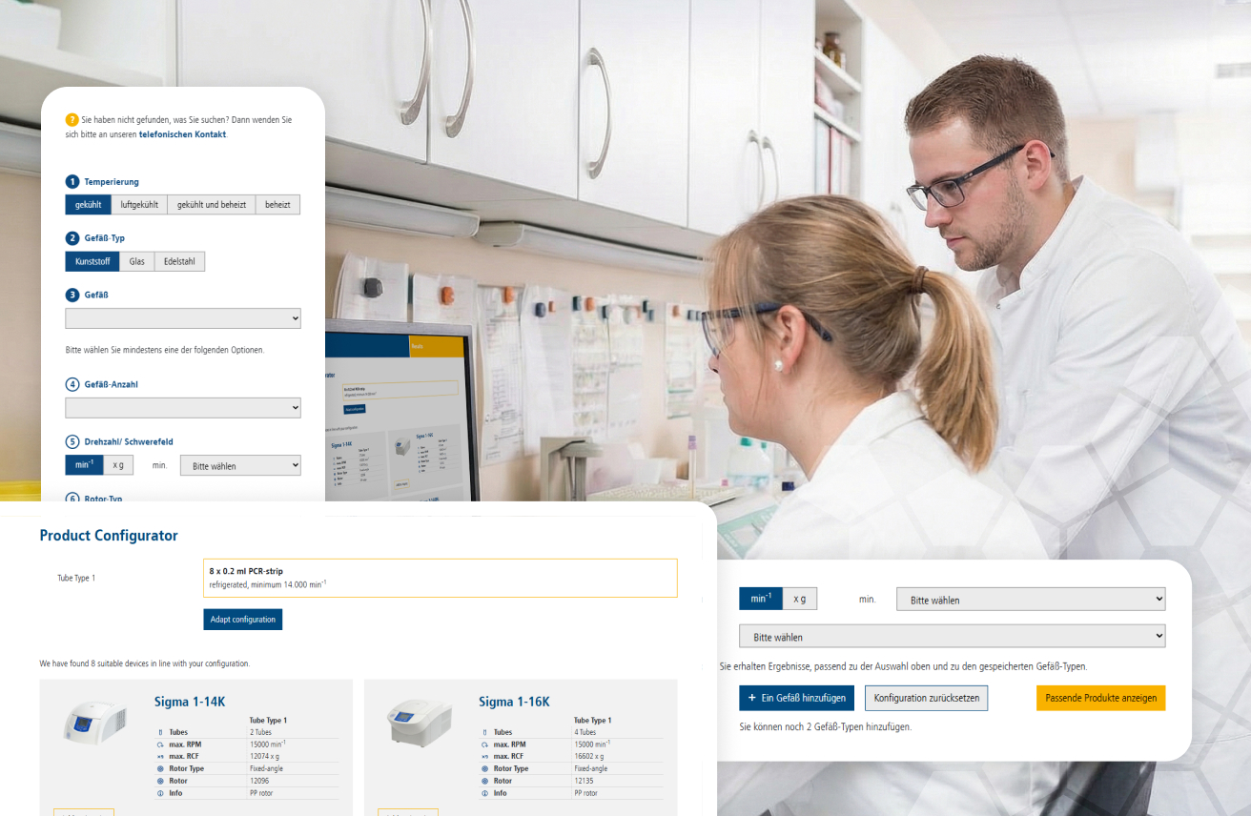The width and height of the screenshot is (1251, 816).
Task: Toggle speed units to x g
Action: coord(118,464)
